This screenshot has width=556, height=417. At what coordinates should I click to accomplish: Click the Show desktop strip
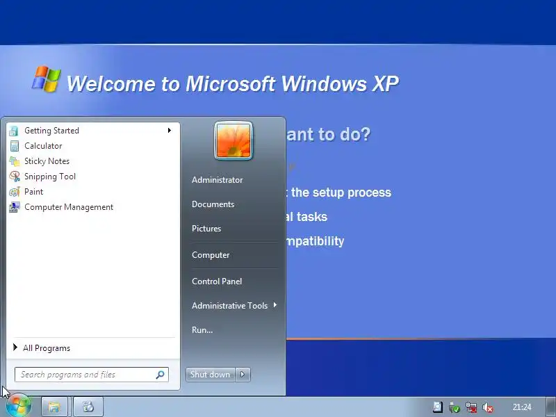click(x=550, y=407)
